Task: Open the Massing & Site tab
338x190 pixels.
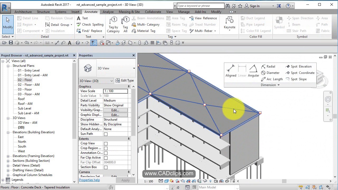Action: click(x=129, y=12)
